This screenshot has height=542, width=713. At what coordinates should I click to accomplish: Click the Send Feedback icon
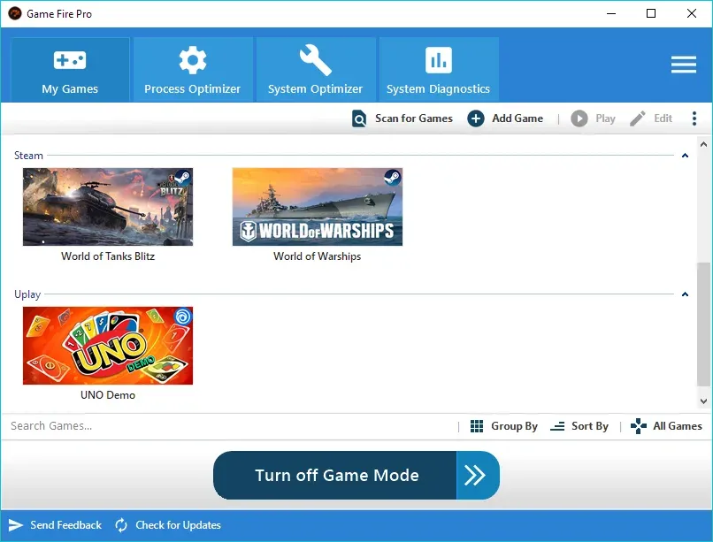pyautogui.click(x=16, y=525)
